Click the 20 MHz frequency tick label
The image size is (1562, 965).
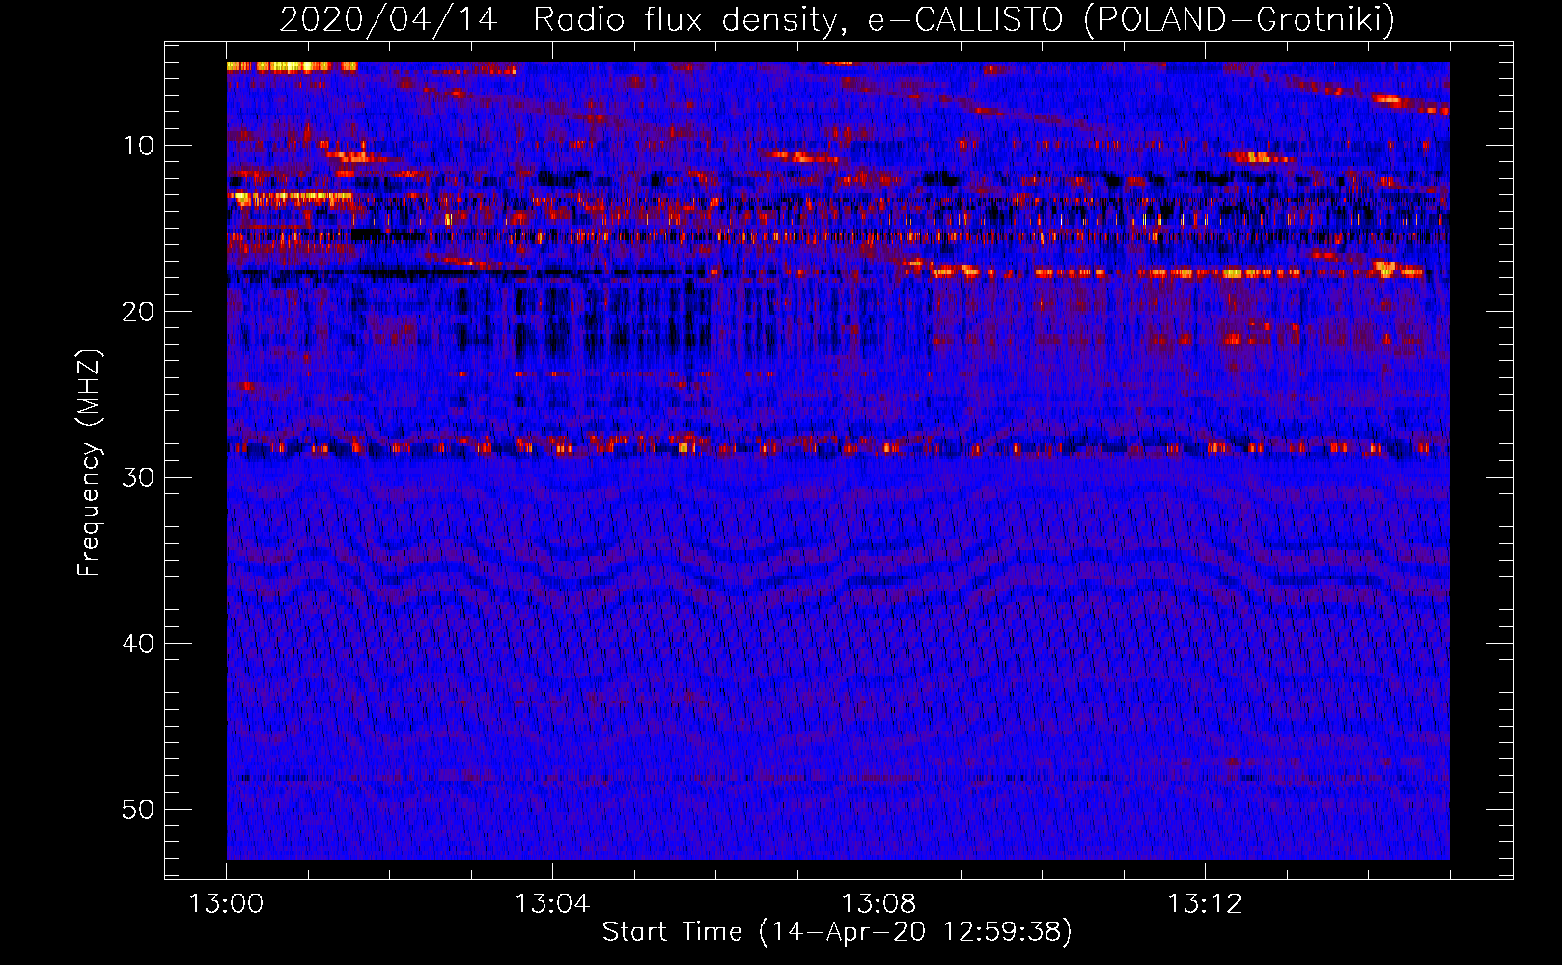(x=138, y=312)
